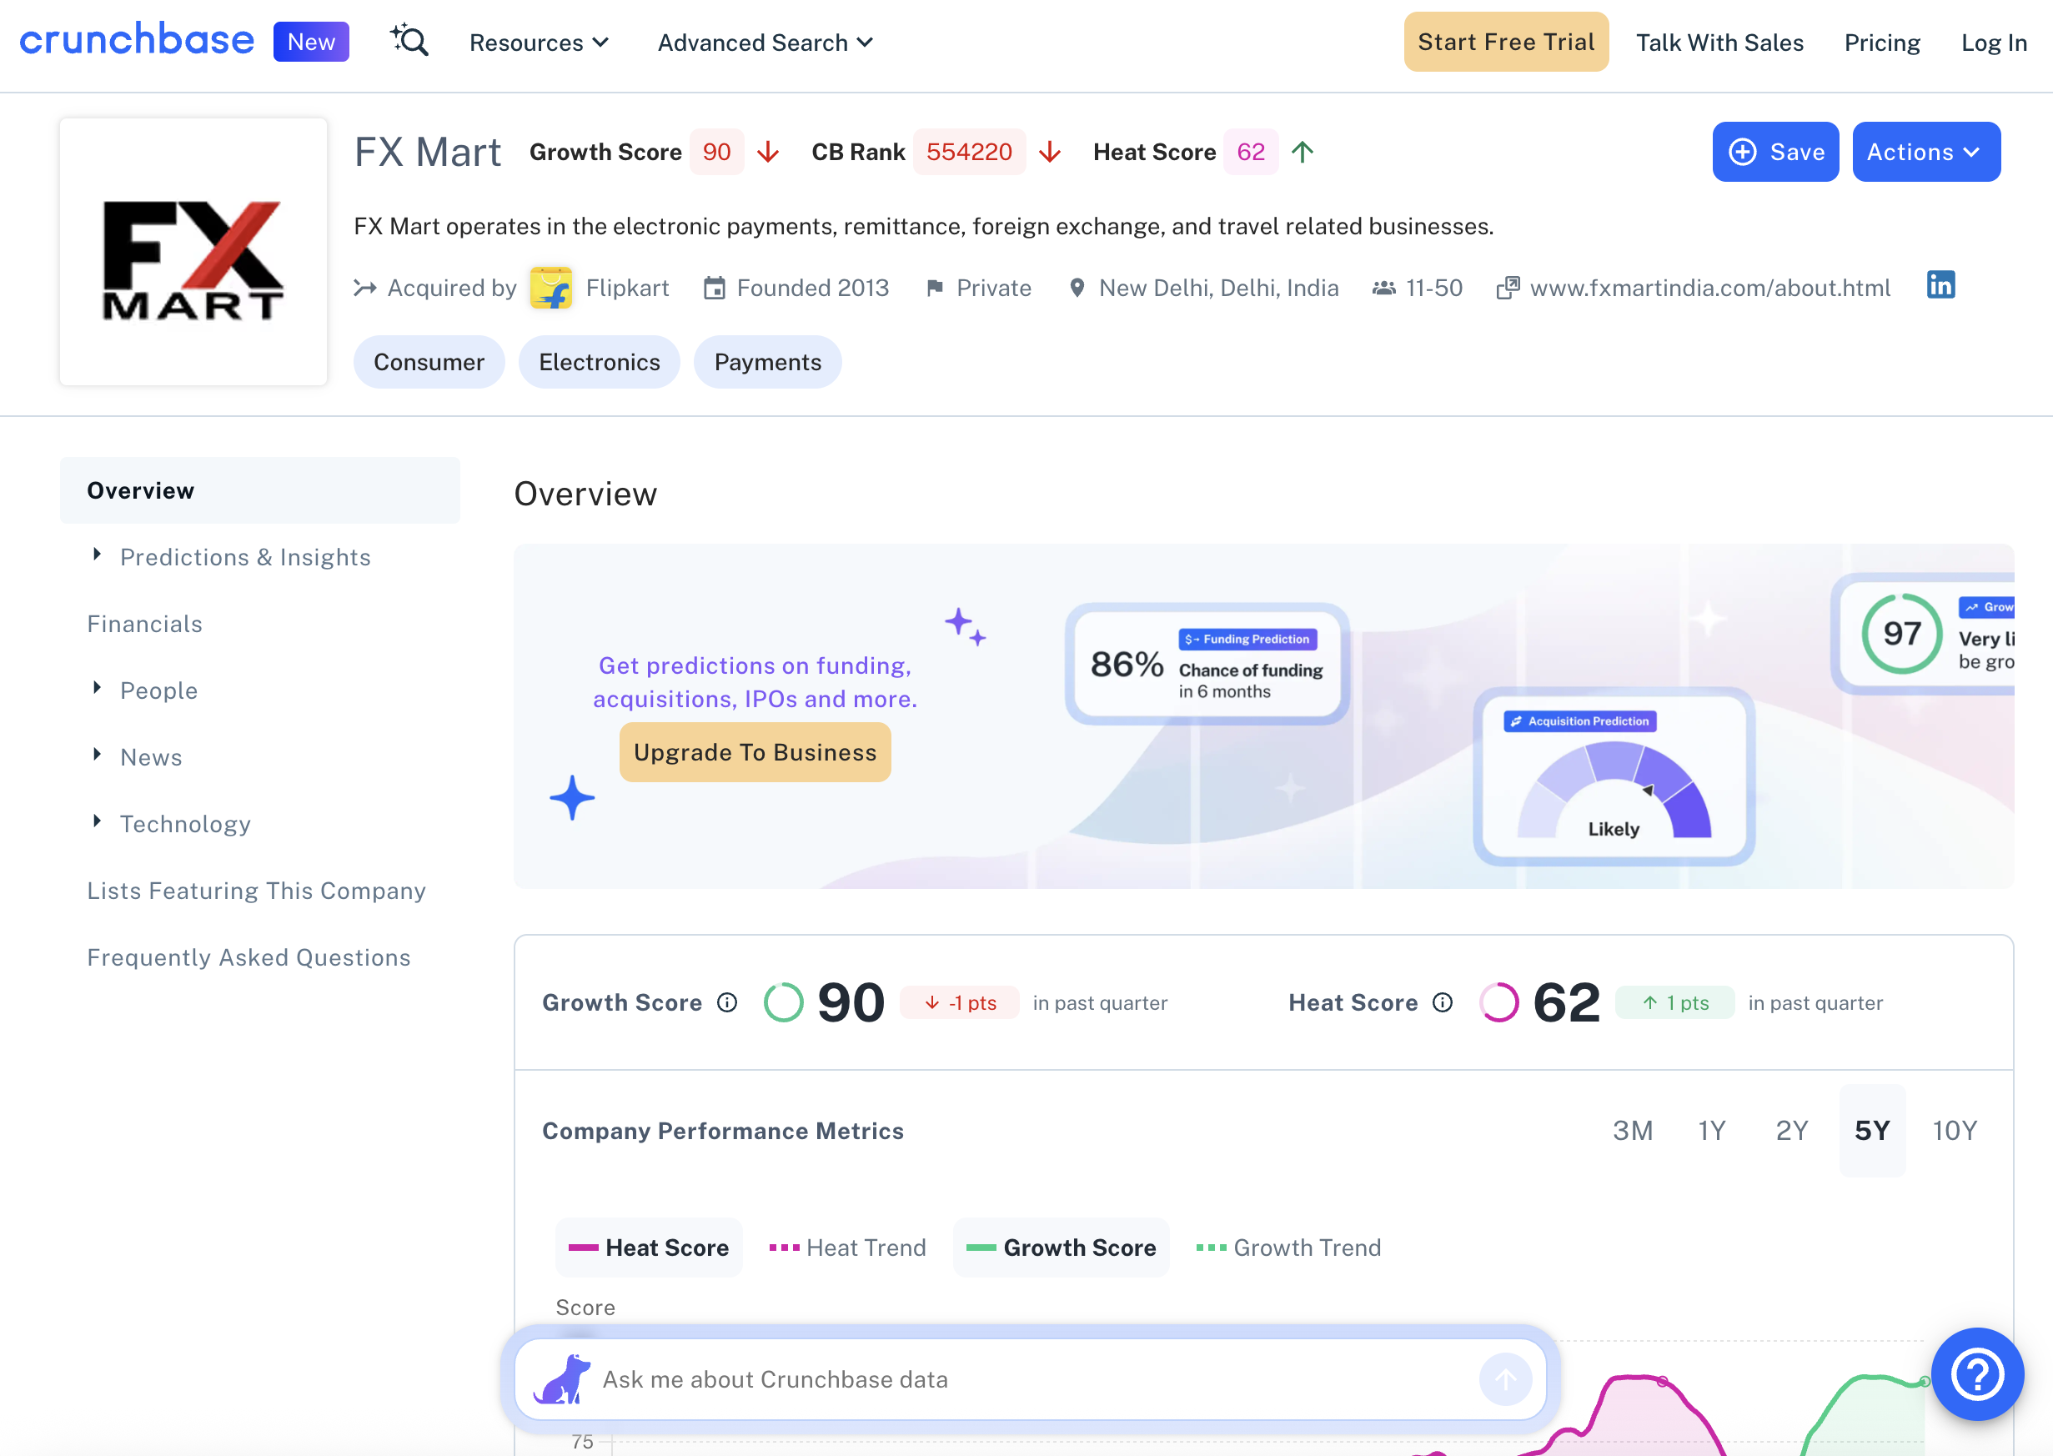The height and width of the screenshot is (1456, 2053).
Task: Click the blue dog assistant icon
Action: [562, 1379]
